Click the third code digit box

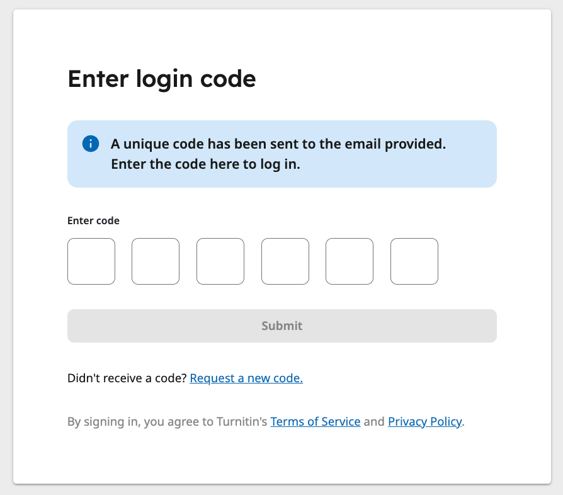pos(220,261)
